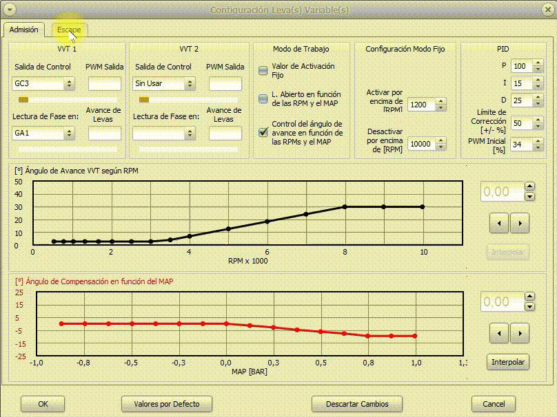Screen dimensions: 557x417
Task: Select previous point in RPM graph
Action: click(x=498, y=222)
